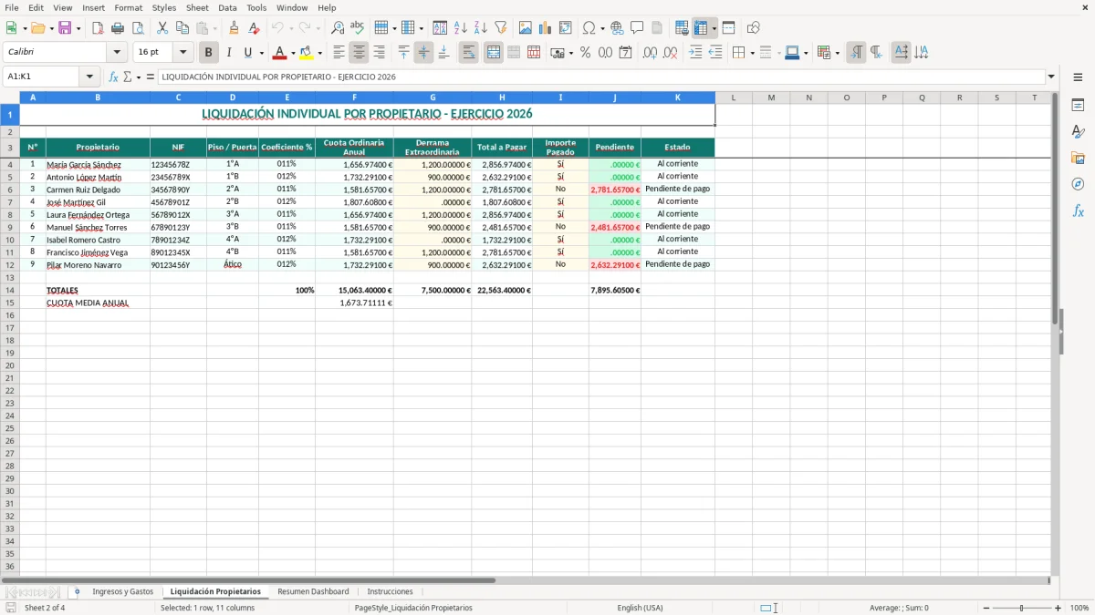Click the 100% zoom level

1079,608
